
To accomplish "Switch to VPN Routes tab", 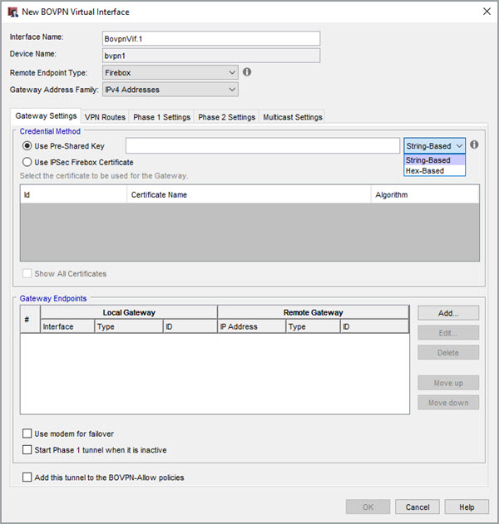I will coord(104,117).
